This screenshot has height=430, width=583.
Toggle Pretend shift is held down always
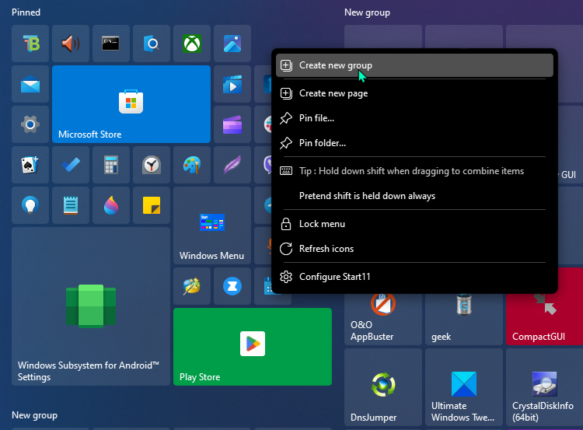414,196
